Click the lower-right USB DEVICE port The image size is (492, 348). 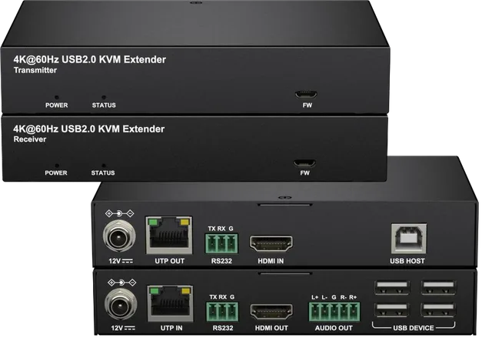click(x=438, y=310)
